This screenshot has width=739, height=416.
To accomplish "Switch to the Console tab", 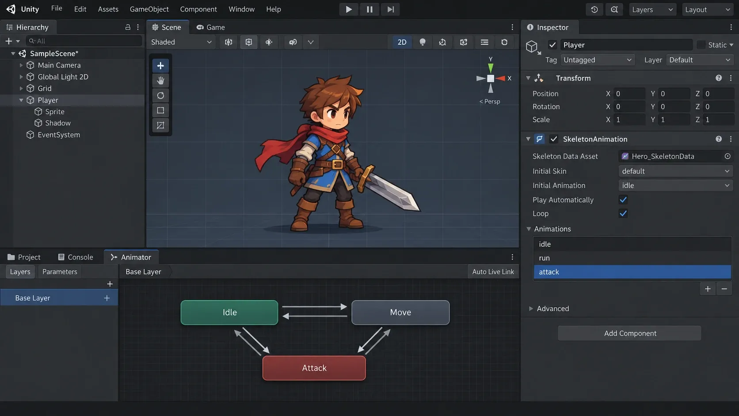I will [x=76, y=257].
